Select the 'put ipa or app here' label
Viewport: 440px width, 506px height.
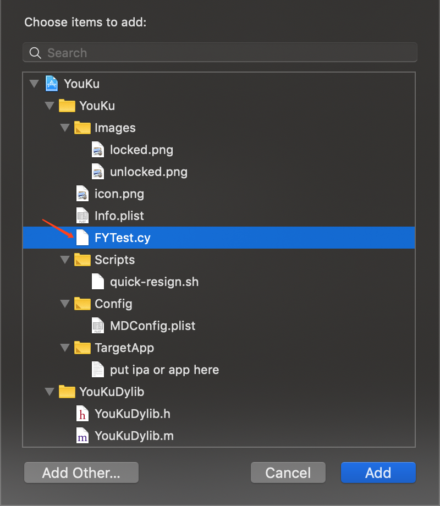(164, 370)
